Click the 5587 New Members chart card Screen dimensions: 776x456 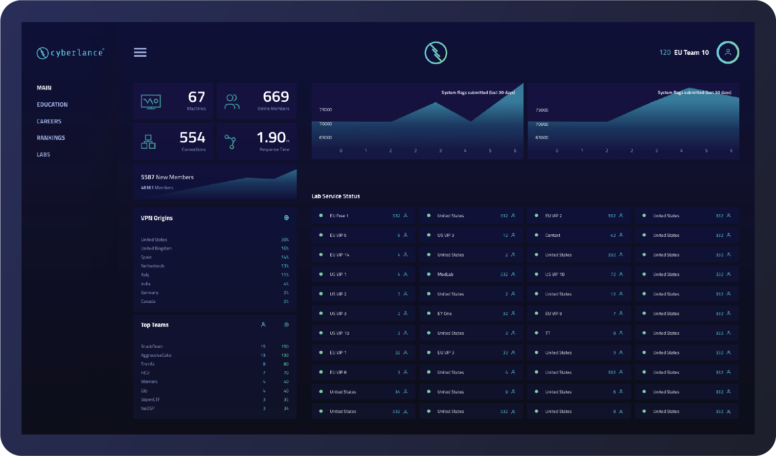point(215,182)
